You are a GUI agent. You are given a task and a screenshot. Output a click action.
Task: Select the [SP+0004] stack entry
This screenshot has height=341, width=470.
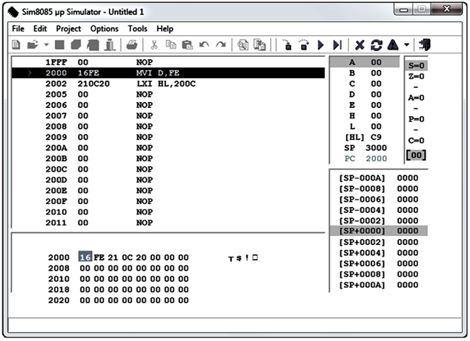[379, 253]
